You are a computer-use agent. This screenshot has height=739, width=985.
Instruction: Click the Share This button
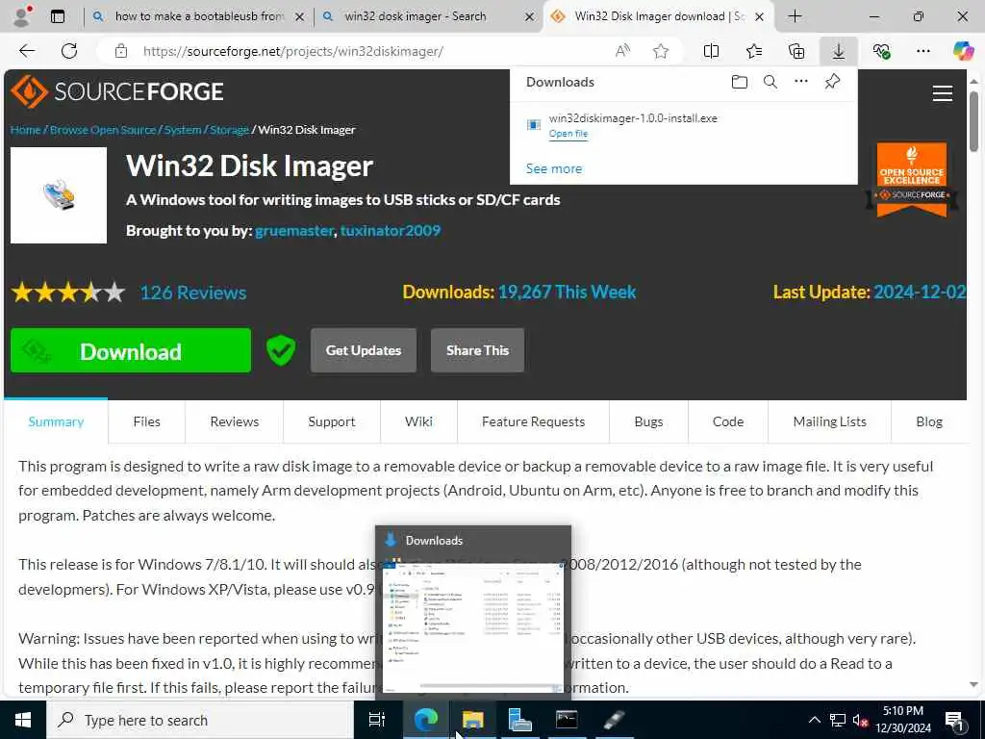tap(477, 350)
